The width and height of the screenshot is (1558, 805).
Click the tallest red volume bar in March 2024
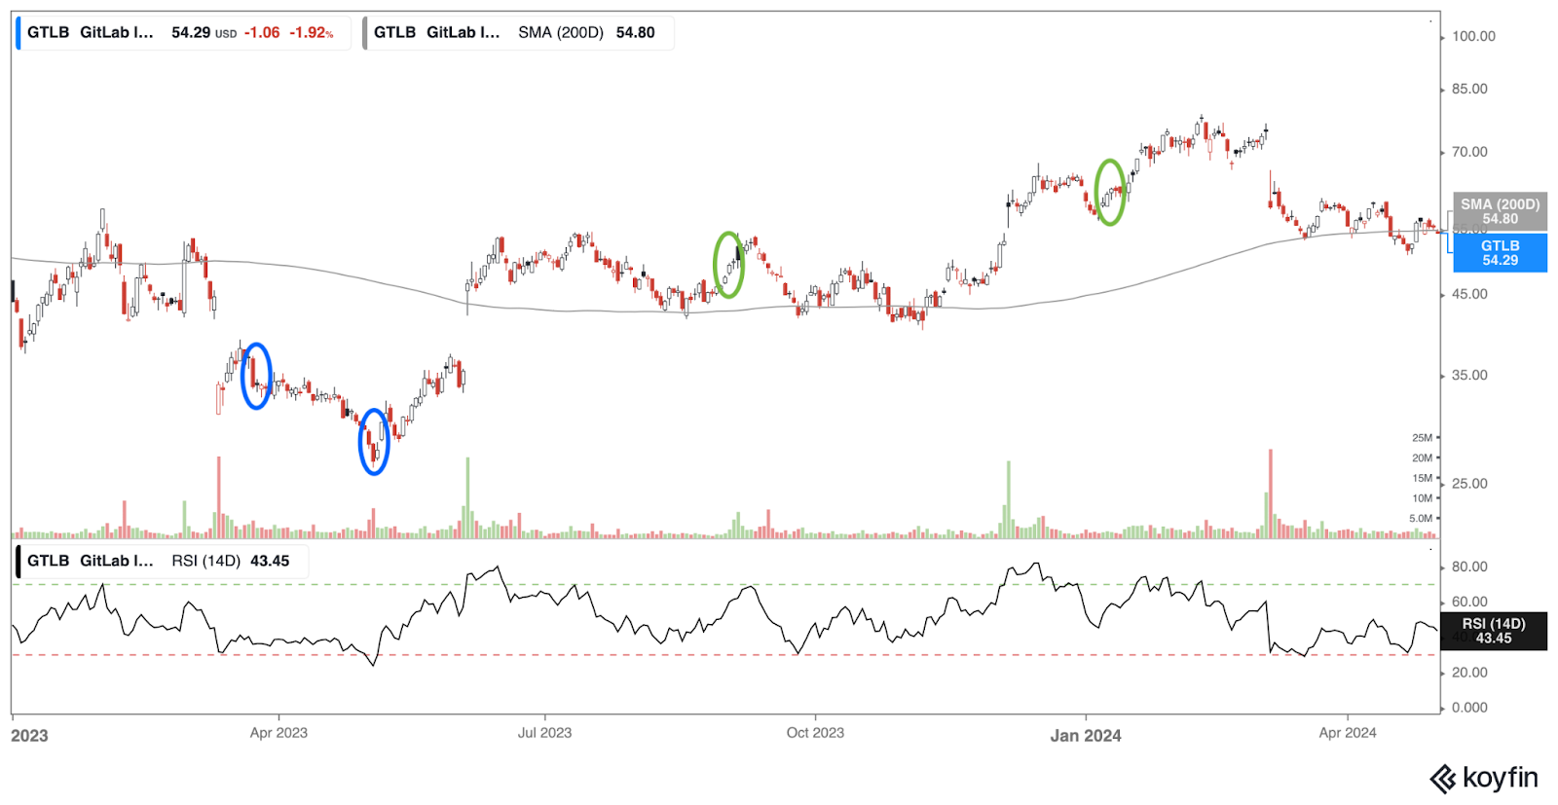point(1271,494)
